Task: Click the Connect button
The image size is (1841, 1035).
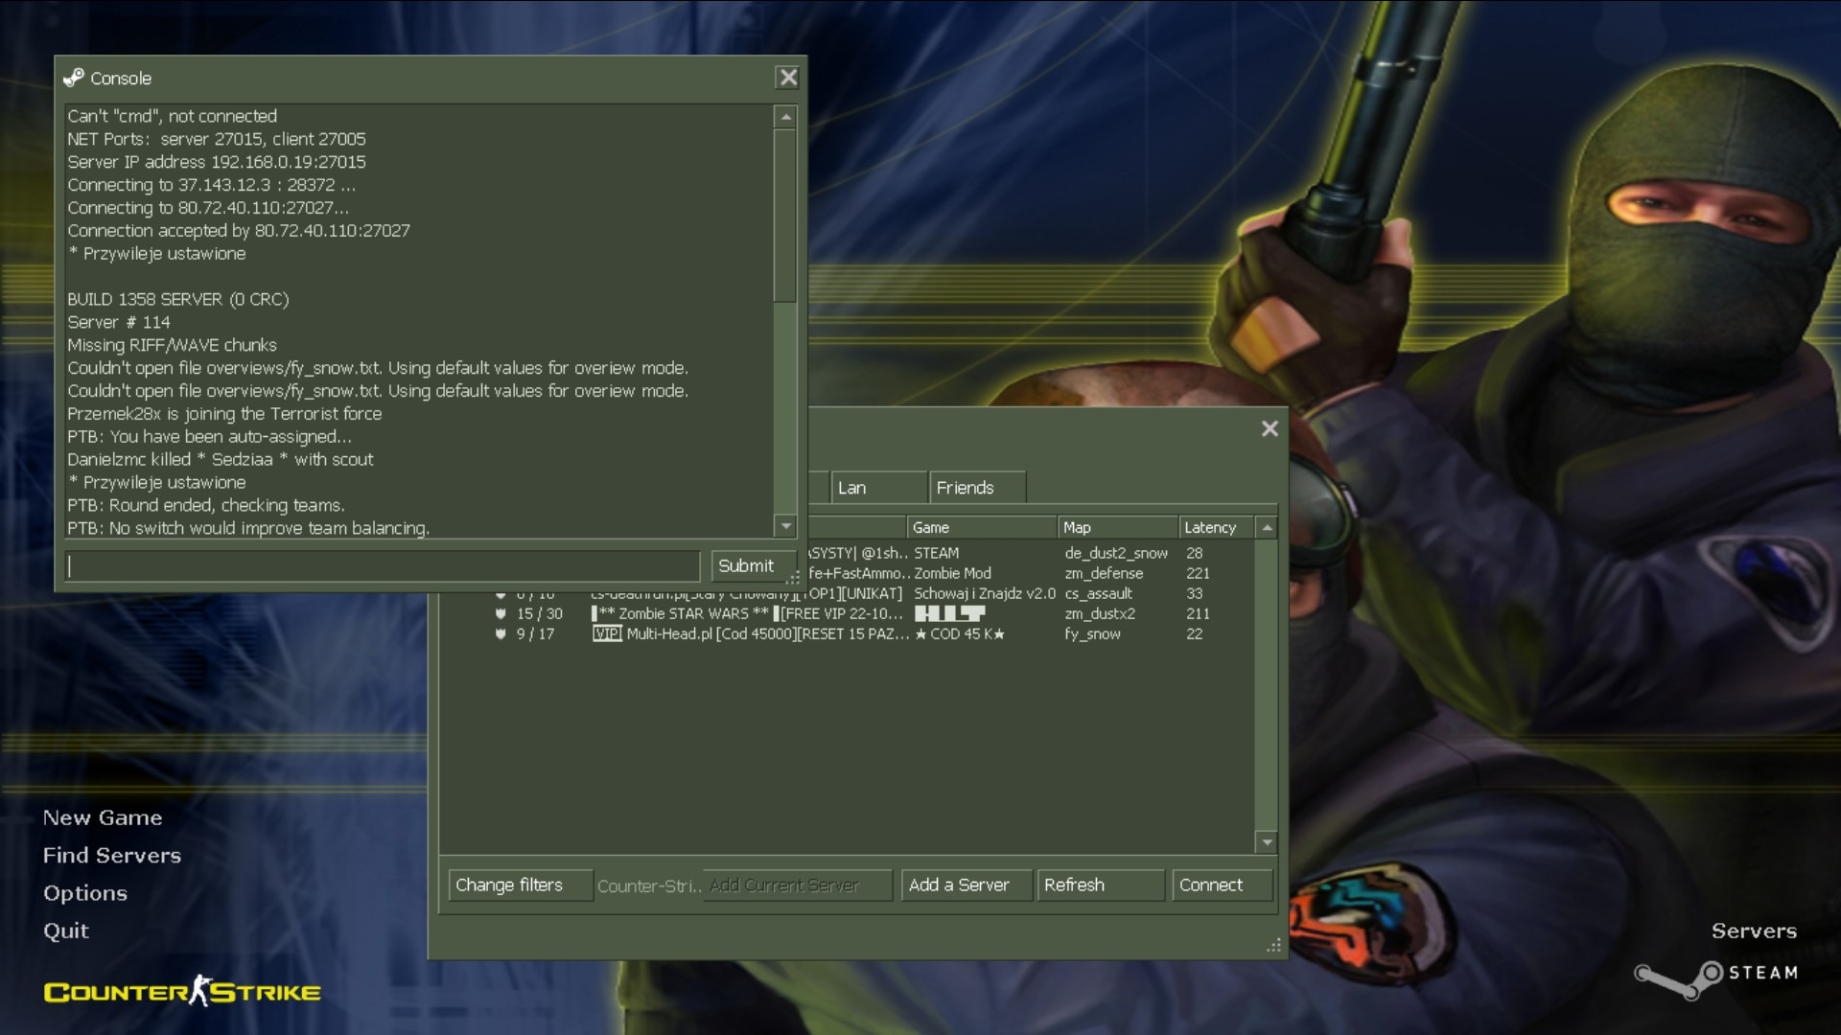Action: coord(1221,885)
